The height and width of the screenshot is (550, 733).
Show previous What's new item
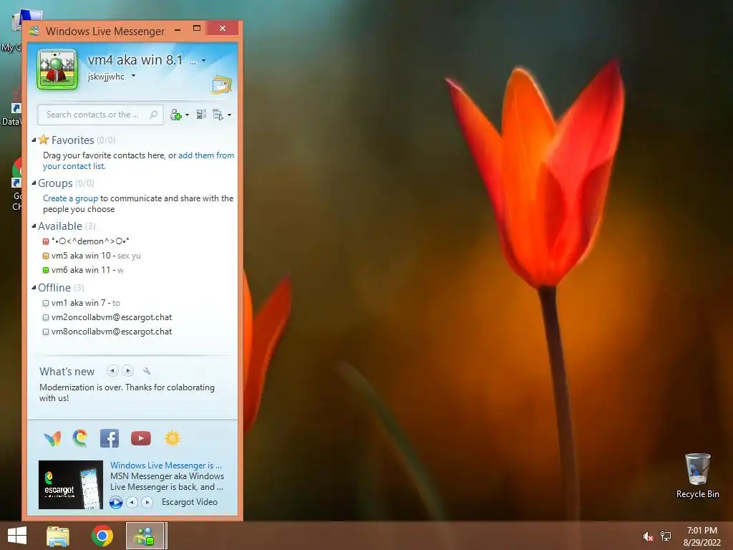coord(112,371)
